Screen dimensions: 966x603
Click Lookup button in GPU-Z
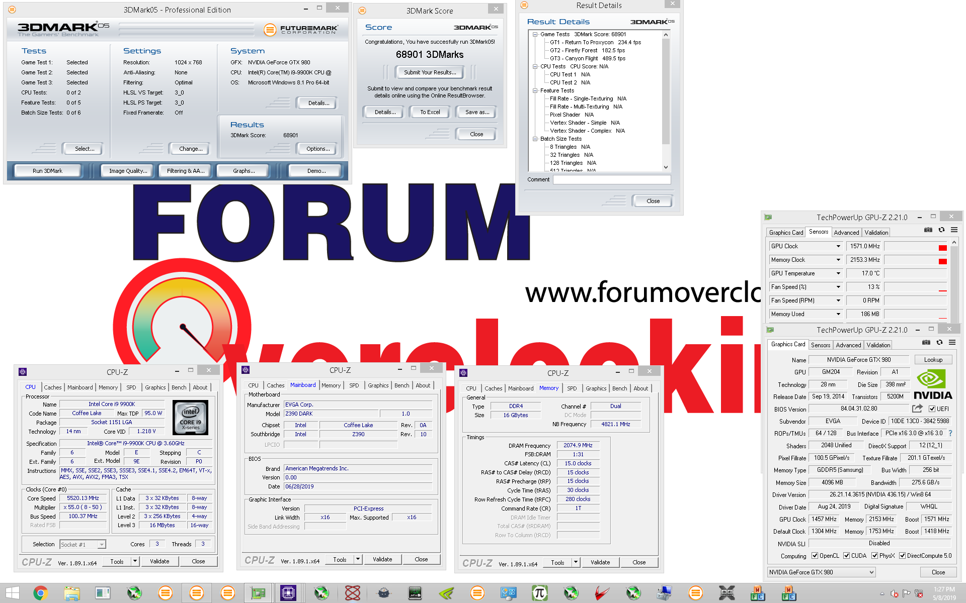pyautogui.click(x=933, y=360)
